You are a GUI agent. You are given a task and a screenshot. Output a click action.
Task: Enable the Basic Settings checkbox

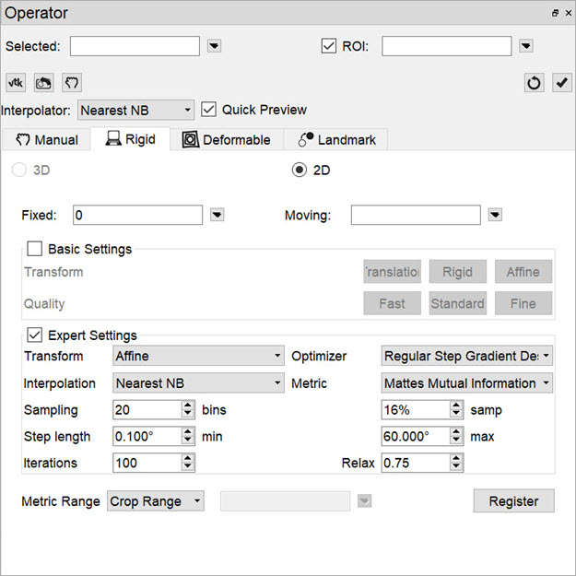[x=35, y=248]
